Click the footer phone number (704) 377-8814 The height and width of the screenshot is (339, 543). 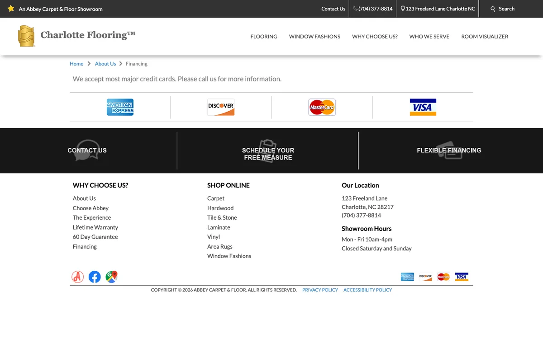coord(361,215)
